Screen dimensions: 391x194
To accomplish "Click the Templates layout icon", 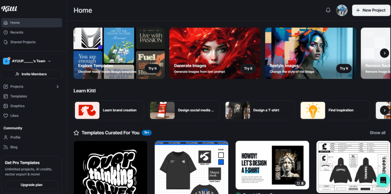I will pyautogui.click(x=6, y=96).
